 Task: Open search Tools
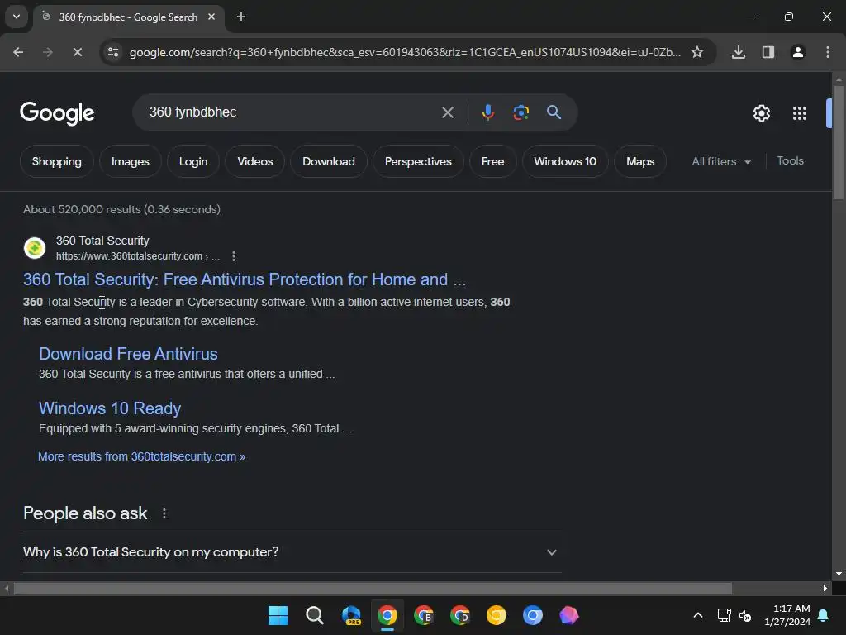tap(790, 161)
